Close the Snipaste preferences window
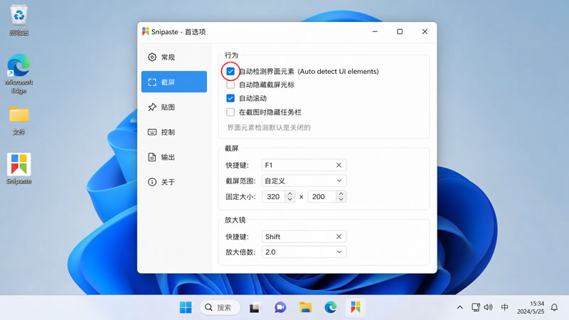Screen dimensions: 569x320 tap(425, 31)
